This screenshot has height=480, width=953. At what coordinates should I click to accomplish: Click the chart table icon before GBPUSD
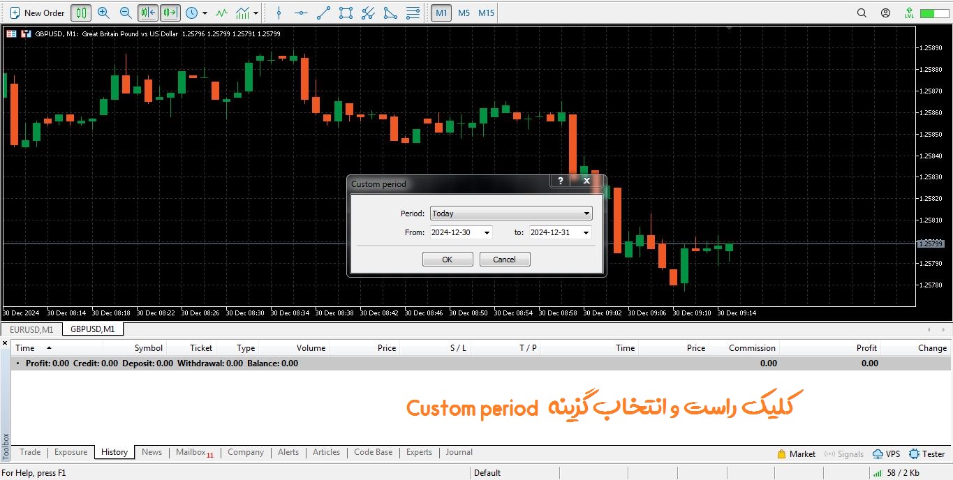pyautogui.click(x=11, y=33)
